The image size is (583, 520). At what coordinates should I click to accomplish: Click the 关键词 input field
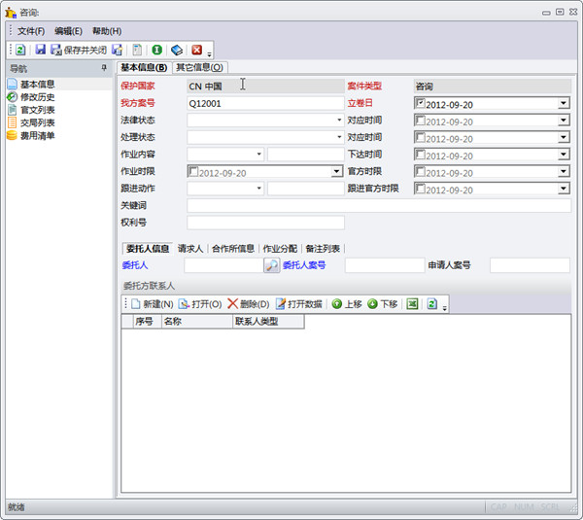pyautogui.click(x=379, y=205)
